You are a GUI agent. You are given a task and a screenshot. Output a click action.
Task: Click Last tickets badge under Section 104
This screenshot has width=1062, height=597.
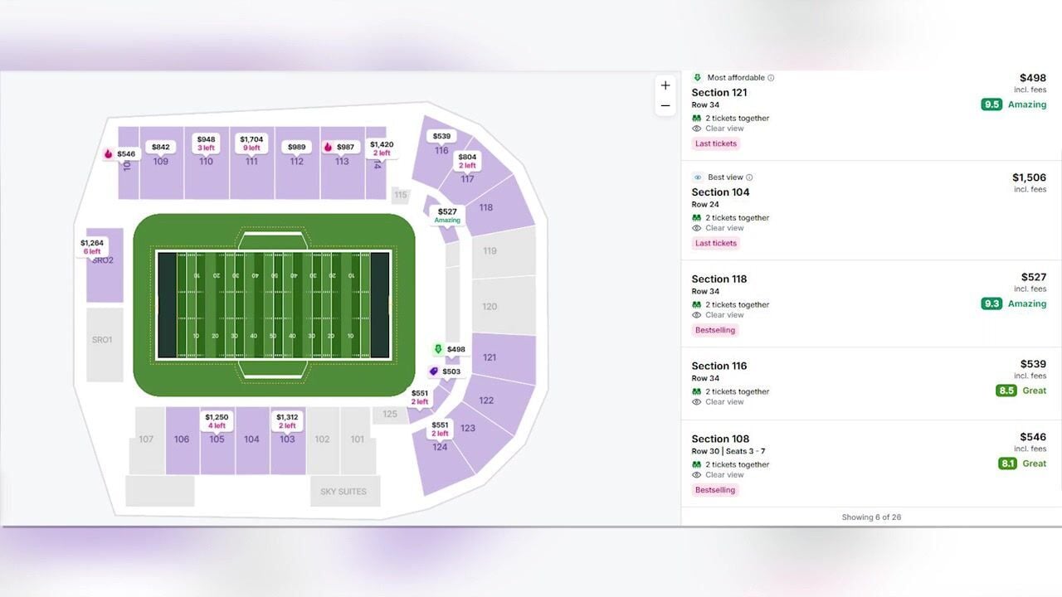click(x=715, y=243)
